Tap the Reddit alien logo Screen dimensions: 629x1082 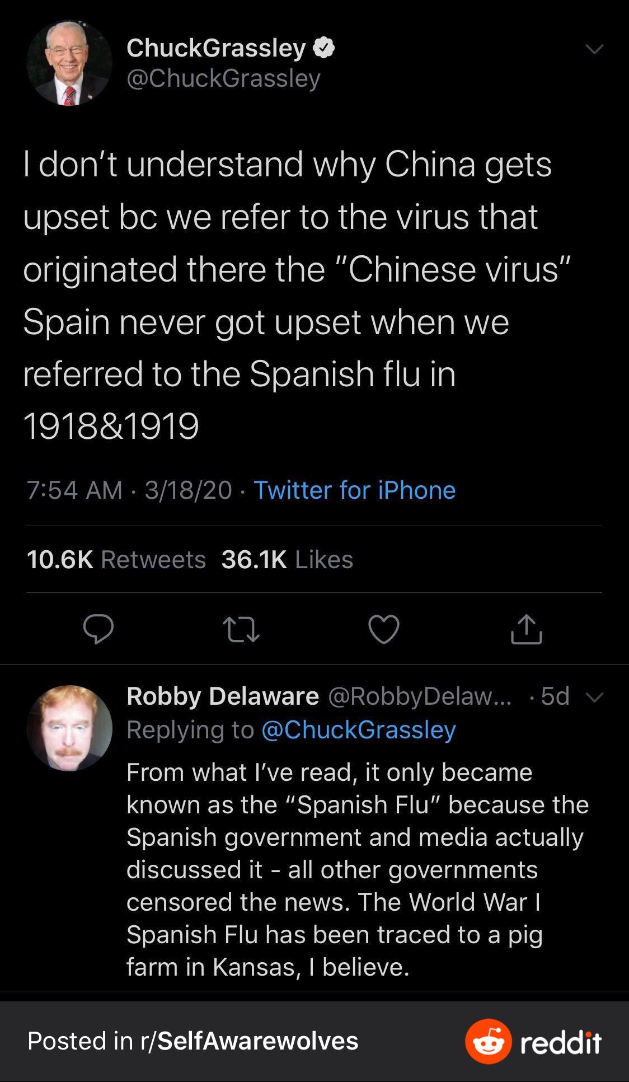(488, 1041)
